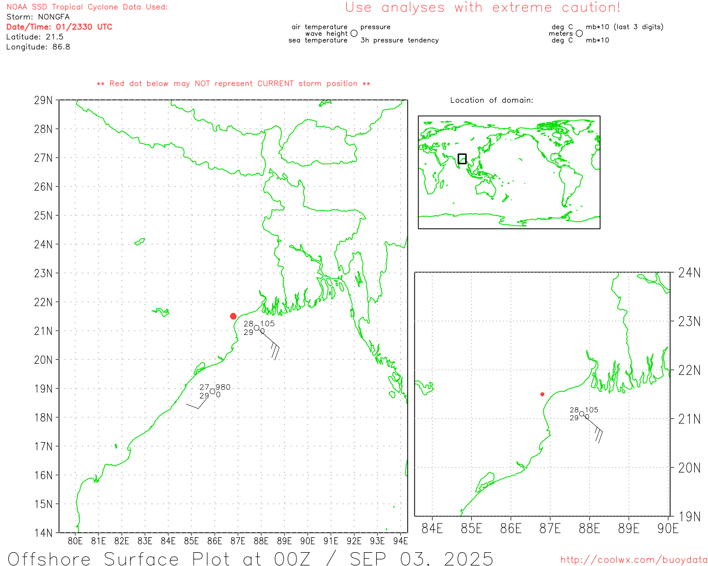708x566 pixels.
Task: Click the large red storm dot on main map
Action: (x=233, y=316)
